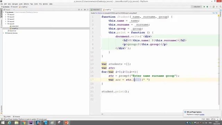Viewport: 222px width, 125px height.
Task: Launch Internet Explorer from the taskbar
Action: [x=9, y=123]
